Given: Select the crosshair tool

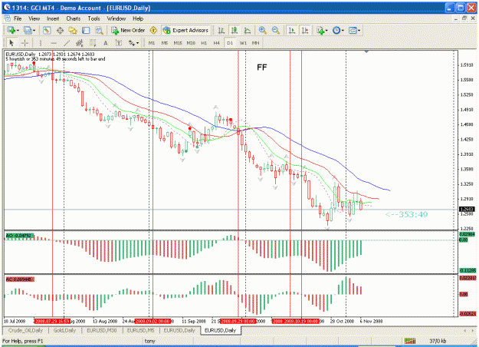Looking at the screenshot, I should tap(25, 43).
